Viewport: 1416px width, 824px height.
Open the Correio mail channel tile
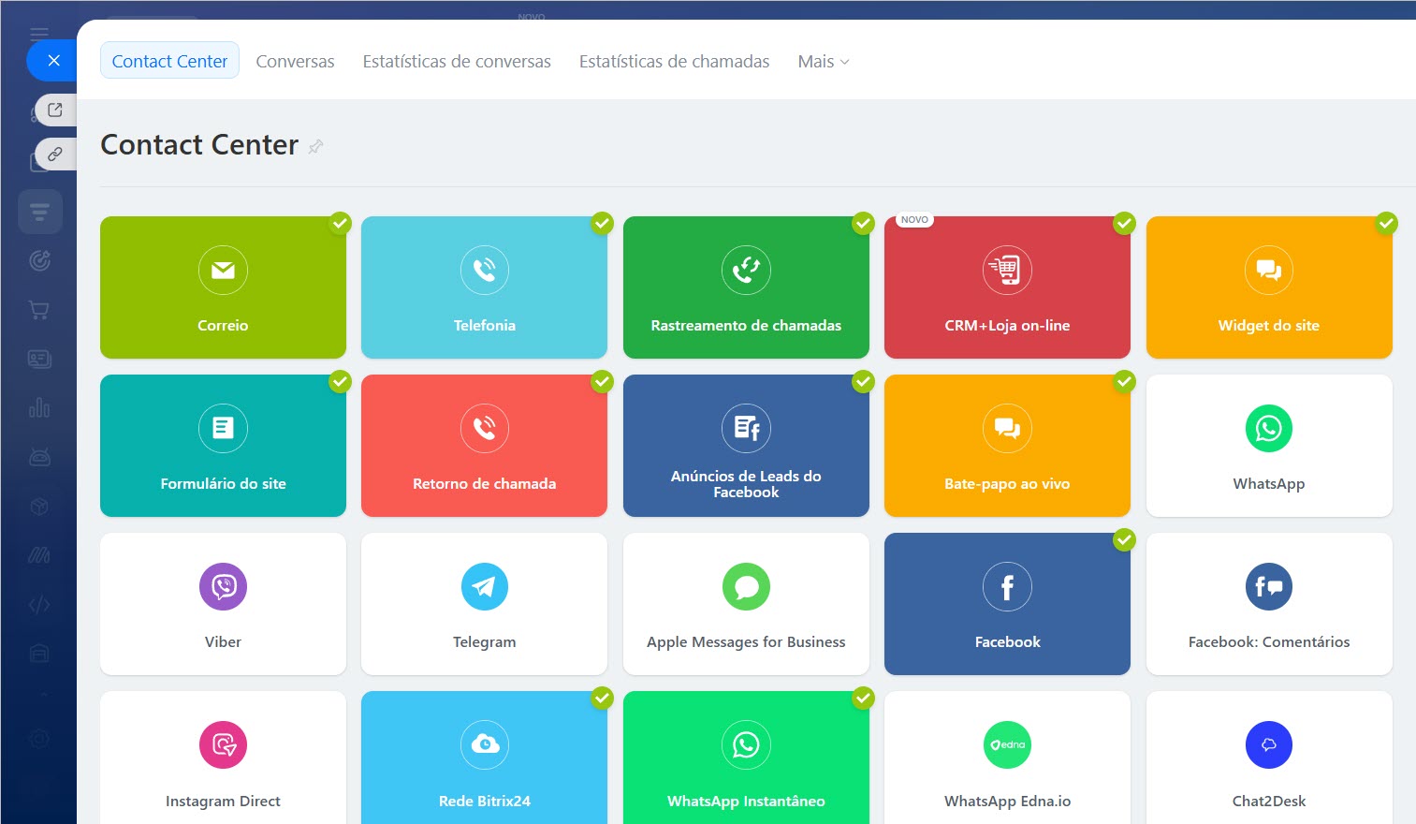(x=223, y=287)
